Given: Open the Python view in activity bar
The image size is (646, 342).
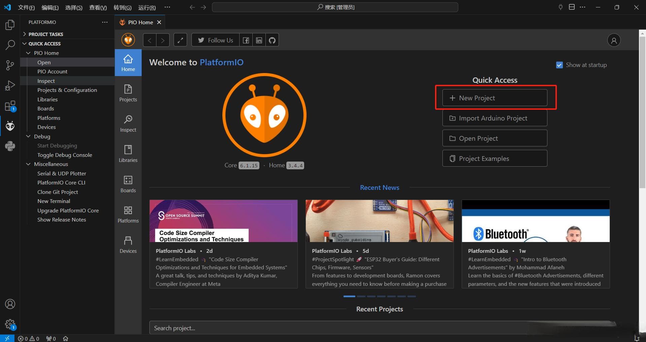Looking at the screenshot, I should pyautogui.click(x=10, y=146).
